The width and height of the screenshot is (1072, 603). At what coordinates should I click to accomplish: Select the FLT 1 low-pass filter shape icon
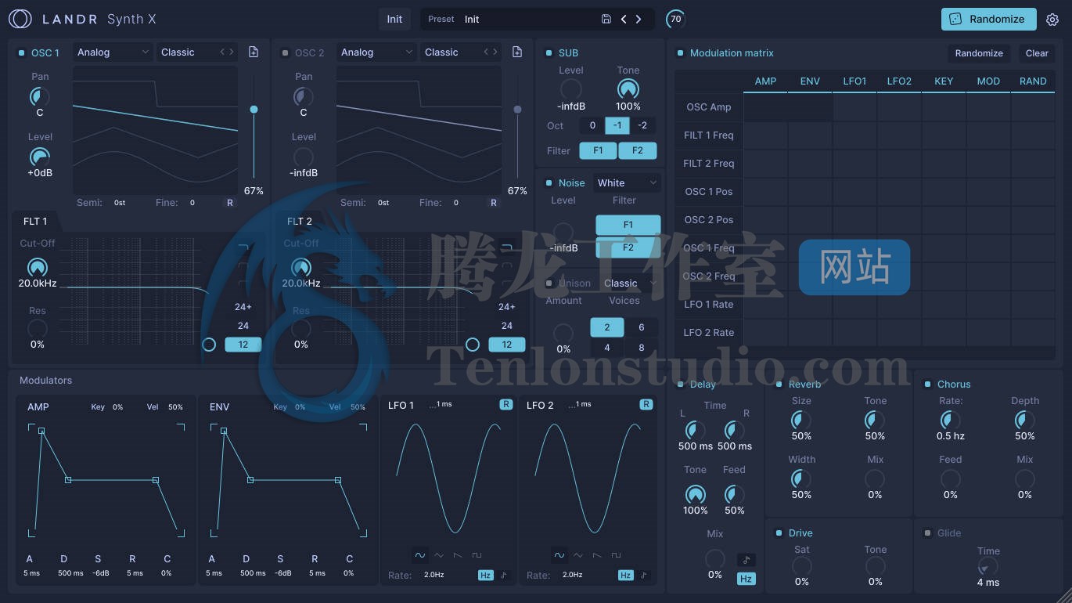[243, 247]
